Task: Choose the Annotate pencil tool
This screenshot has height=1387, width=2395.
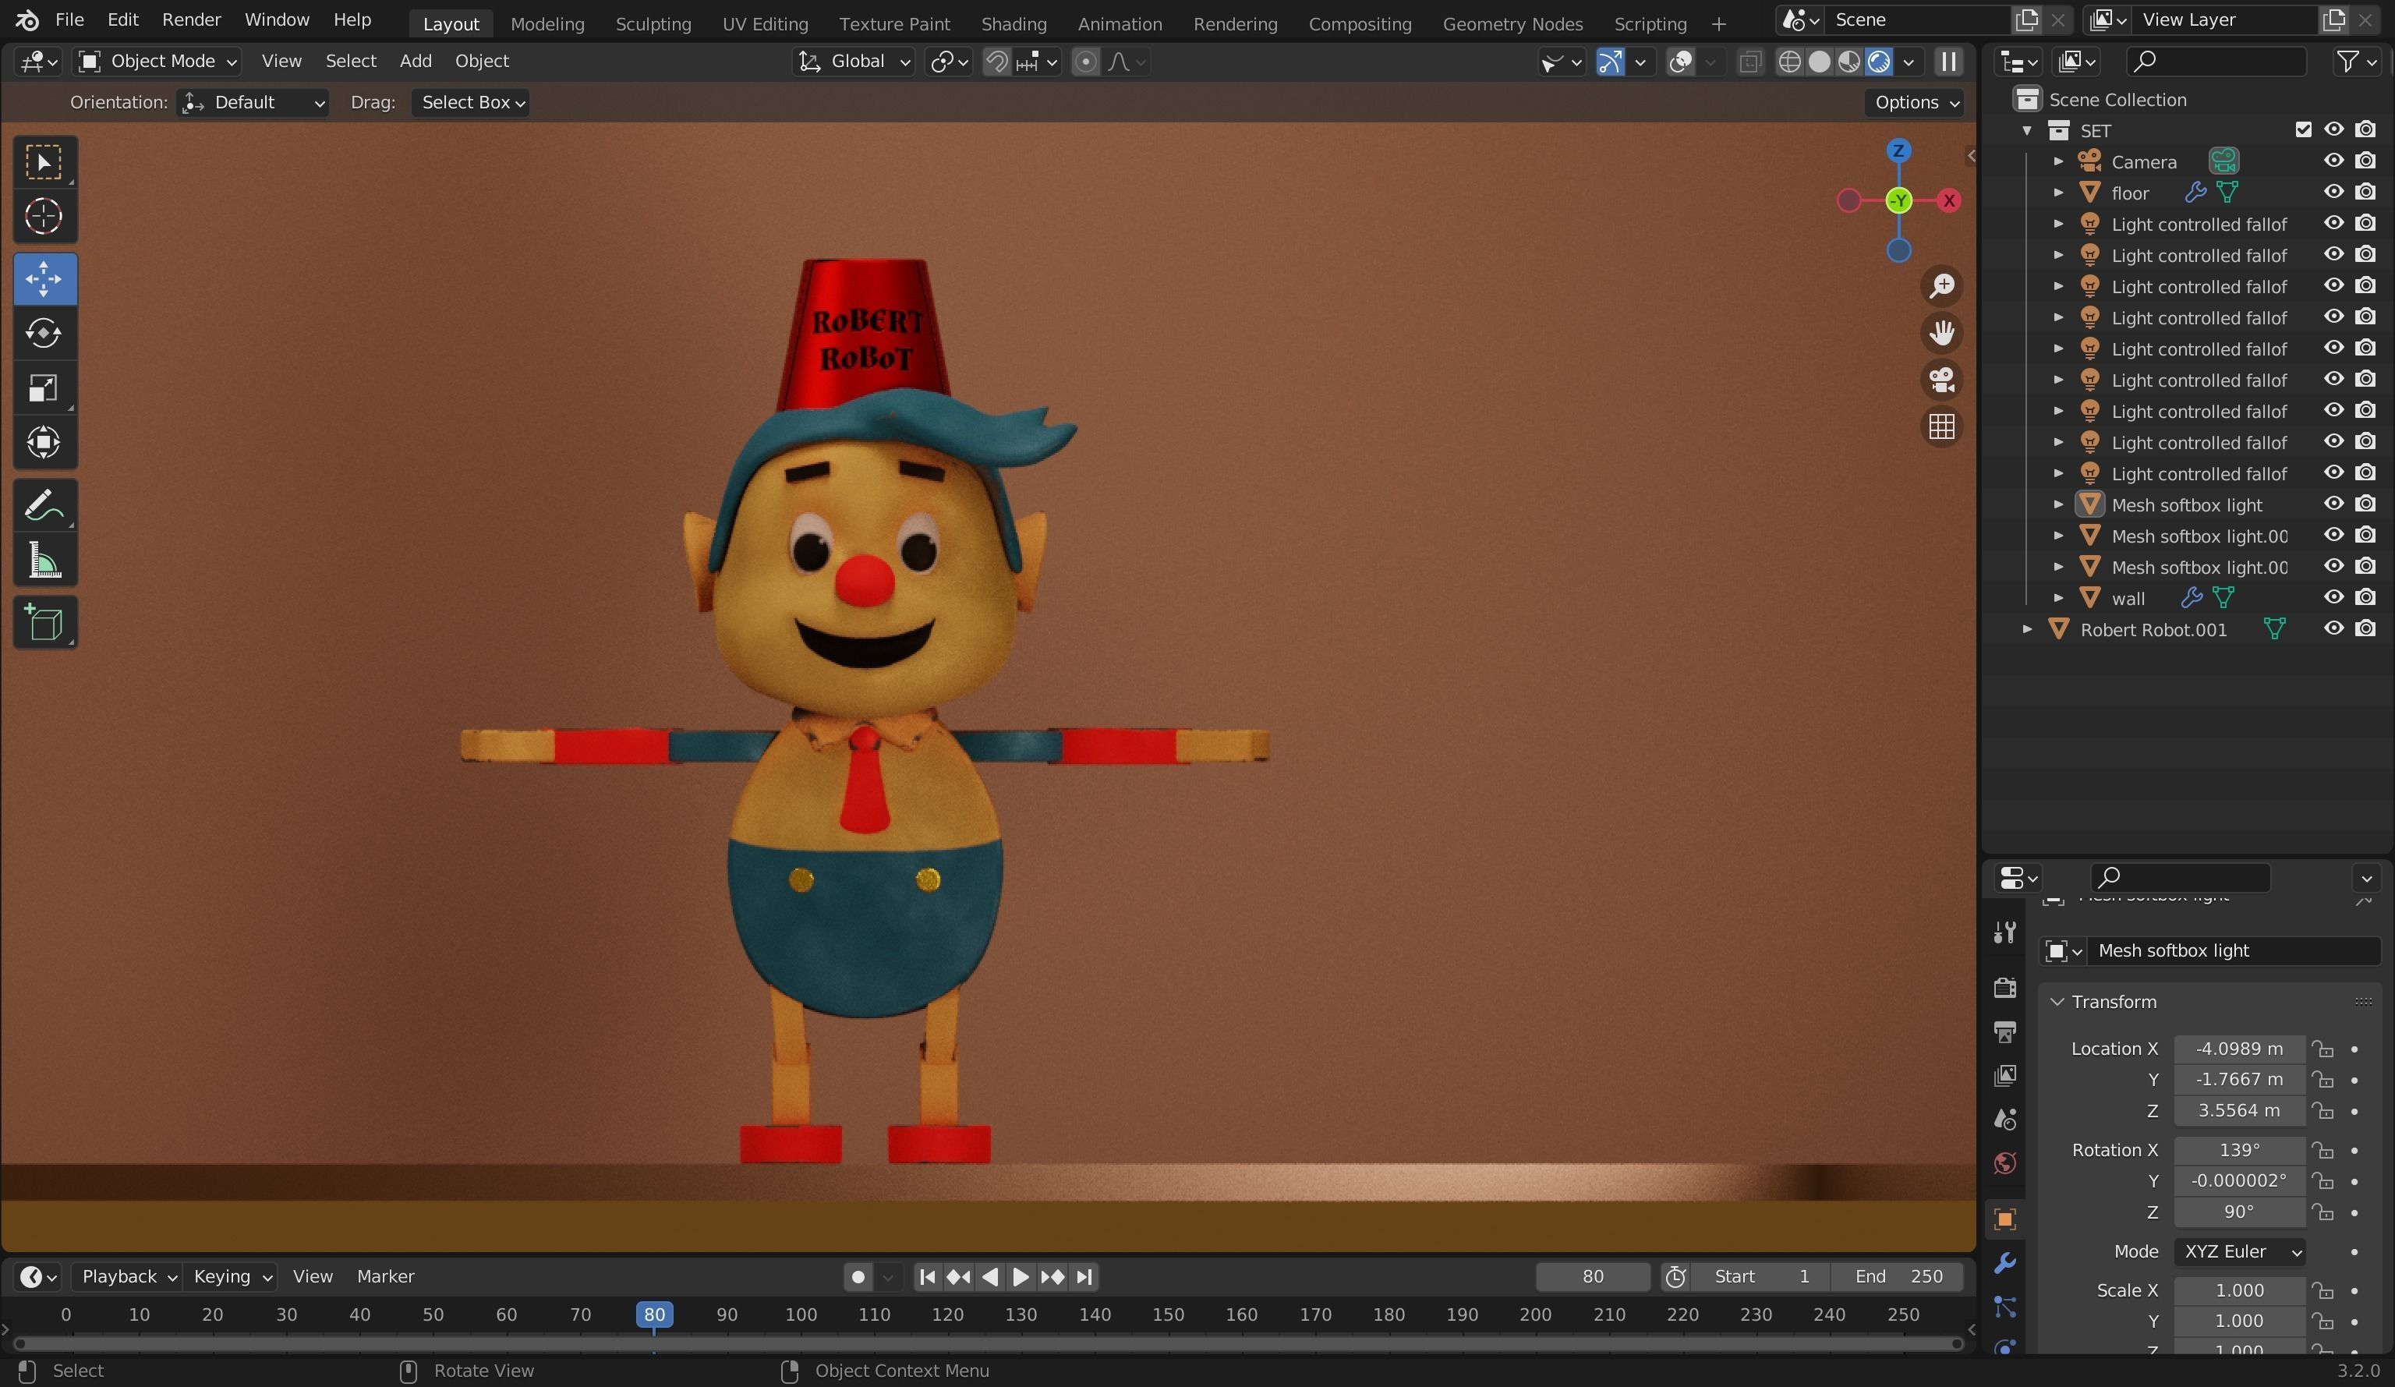Action: pos(44,506)
